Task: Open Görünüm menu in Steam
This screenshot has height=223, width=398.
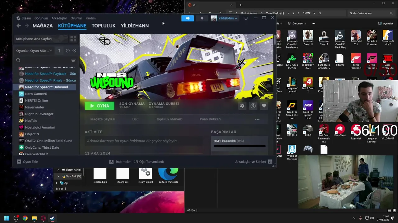Action: tap(41, 18)
